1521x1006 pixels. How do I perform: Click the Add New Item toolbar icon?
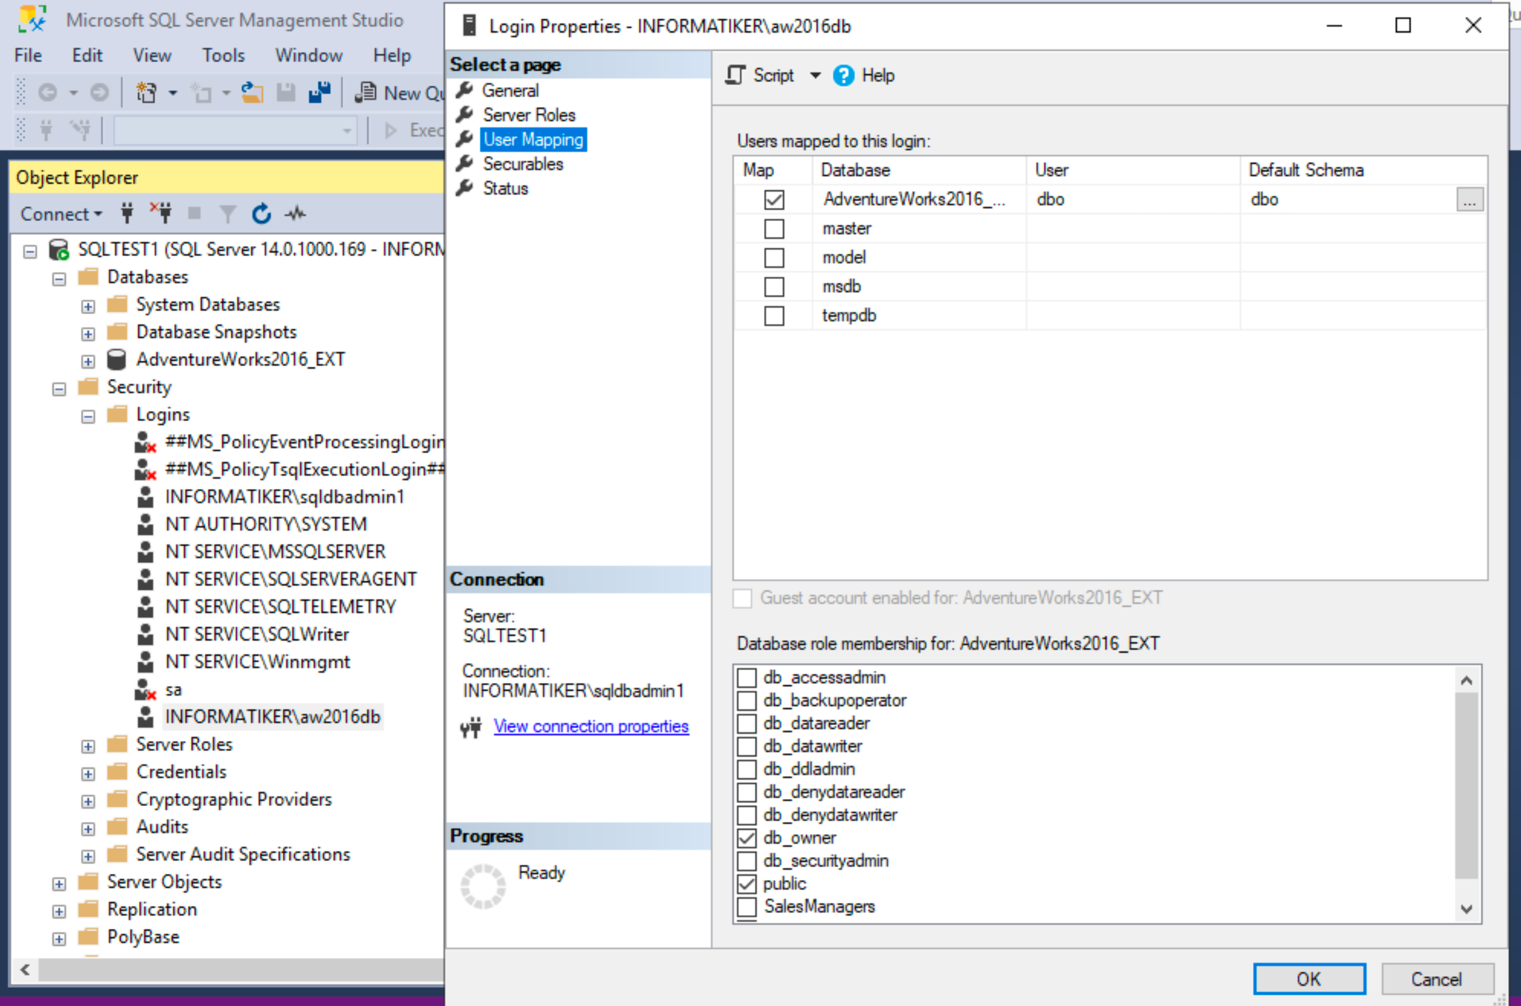coord(202,93)
